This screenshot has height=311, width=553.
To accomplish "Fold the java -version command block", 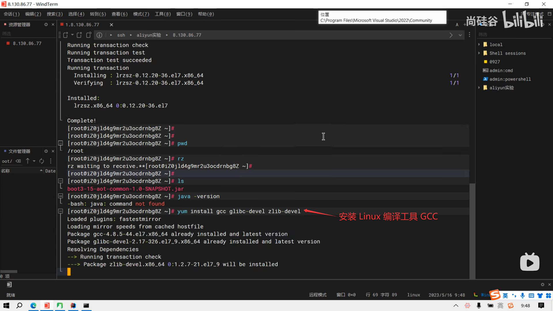I will click(x=60, y=196).
